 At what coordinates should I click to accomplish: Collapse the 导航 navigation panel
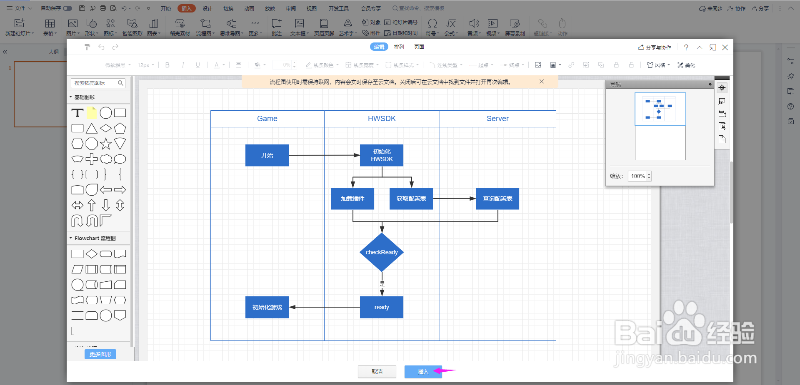[710, 84]
